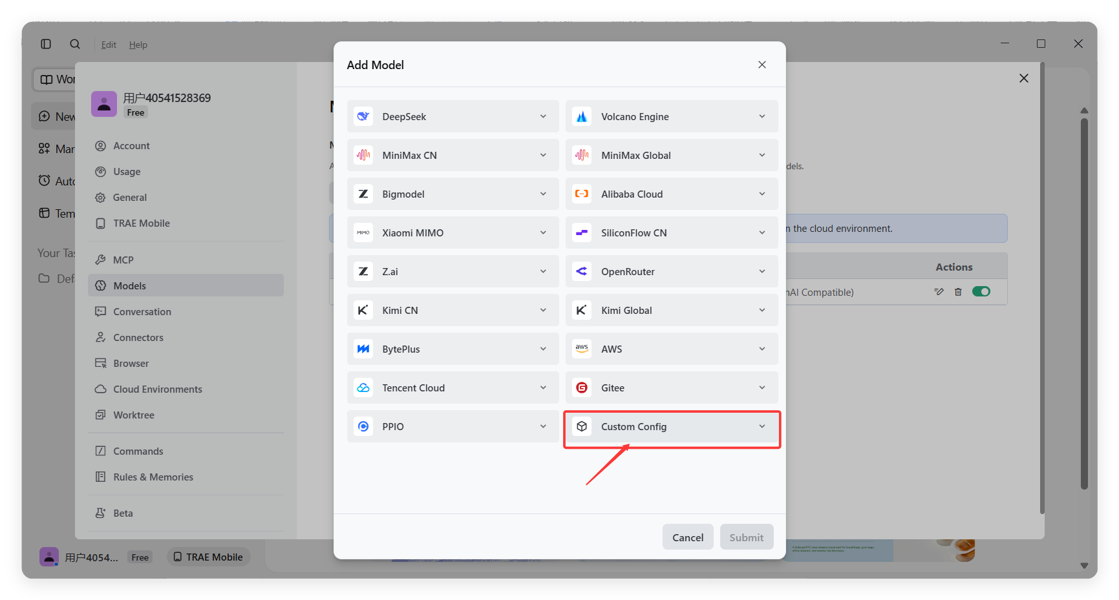Expand the Kimi CN dropdown chevron

(x=543, y=310)
